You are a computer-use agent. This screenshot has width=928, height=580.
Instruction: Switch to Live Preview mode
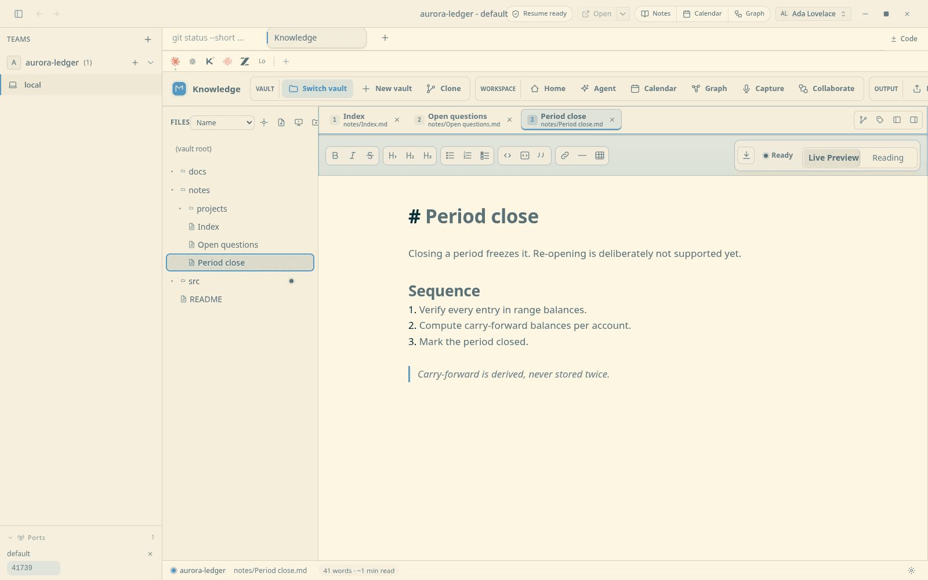click(833, 158)
